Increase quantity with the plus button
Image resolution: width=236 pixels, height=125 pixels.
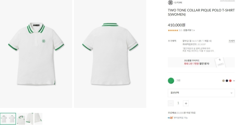pyautogui.click(x=186, y=103)
